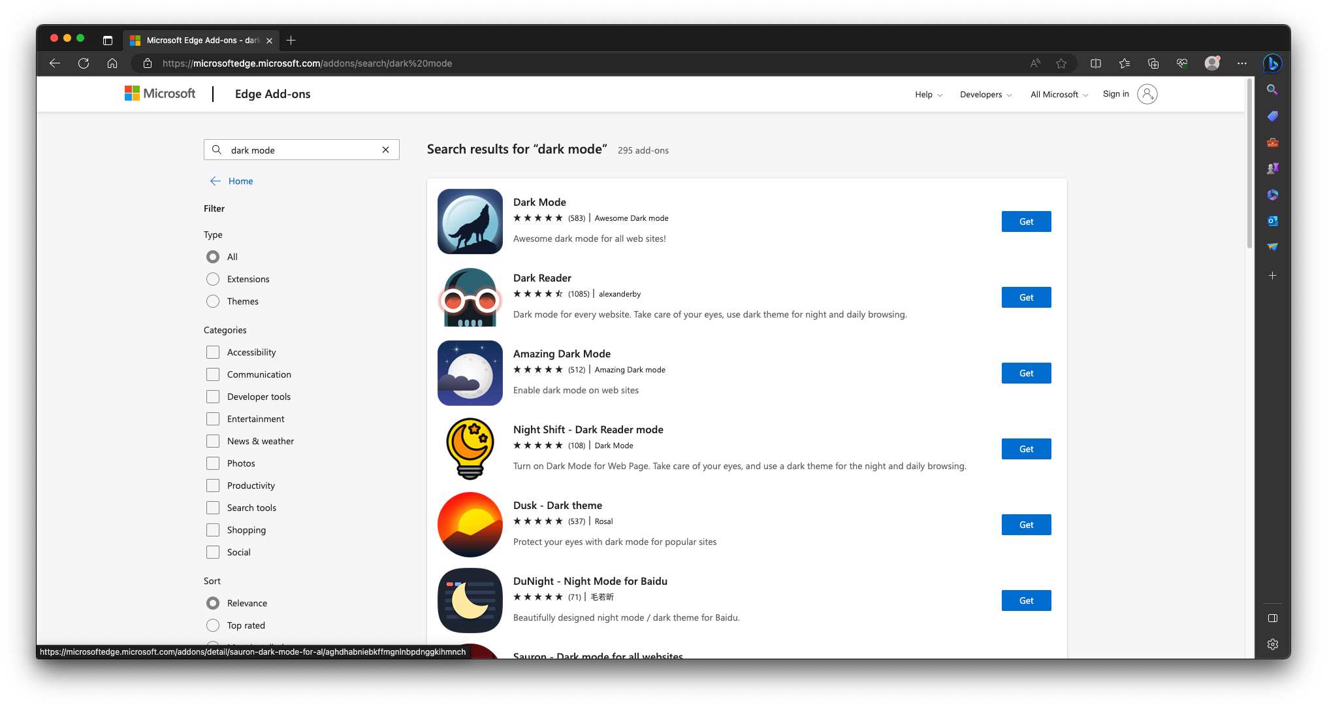Open browser essentials heart icon

(x=1182, y=63)
